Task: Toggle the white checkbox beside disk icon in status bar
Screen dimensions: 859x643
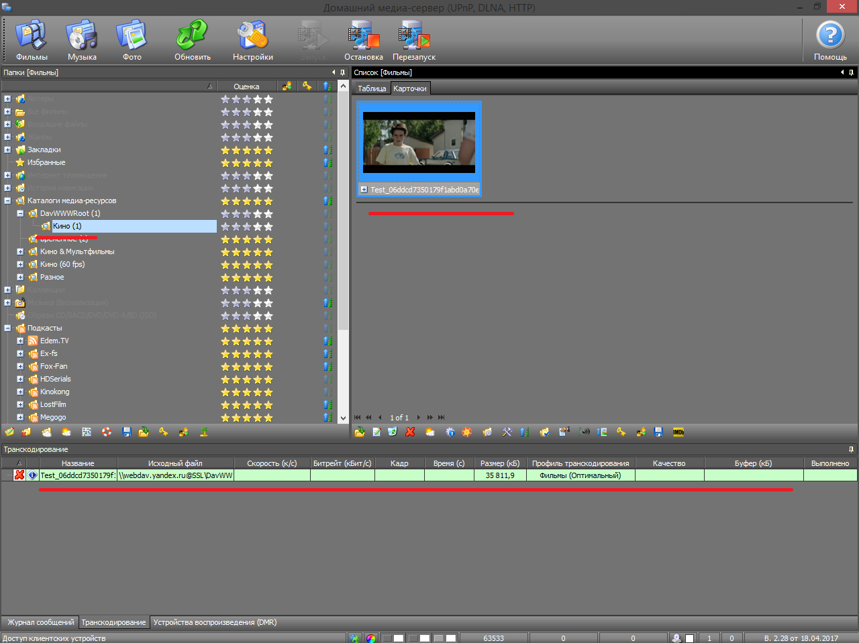Action: click(689, 638)
